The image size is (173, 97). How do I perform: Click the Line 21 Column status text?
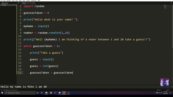click(x=11, y=90)
